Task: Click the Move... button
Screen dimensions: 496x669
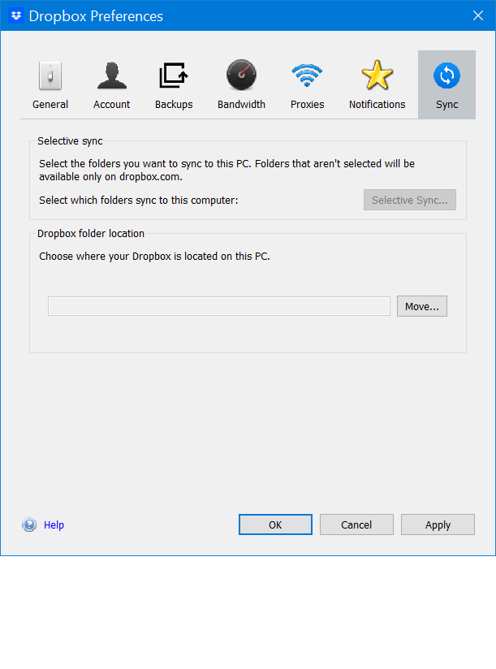Action: click(x=421, y=306)
